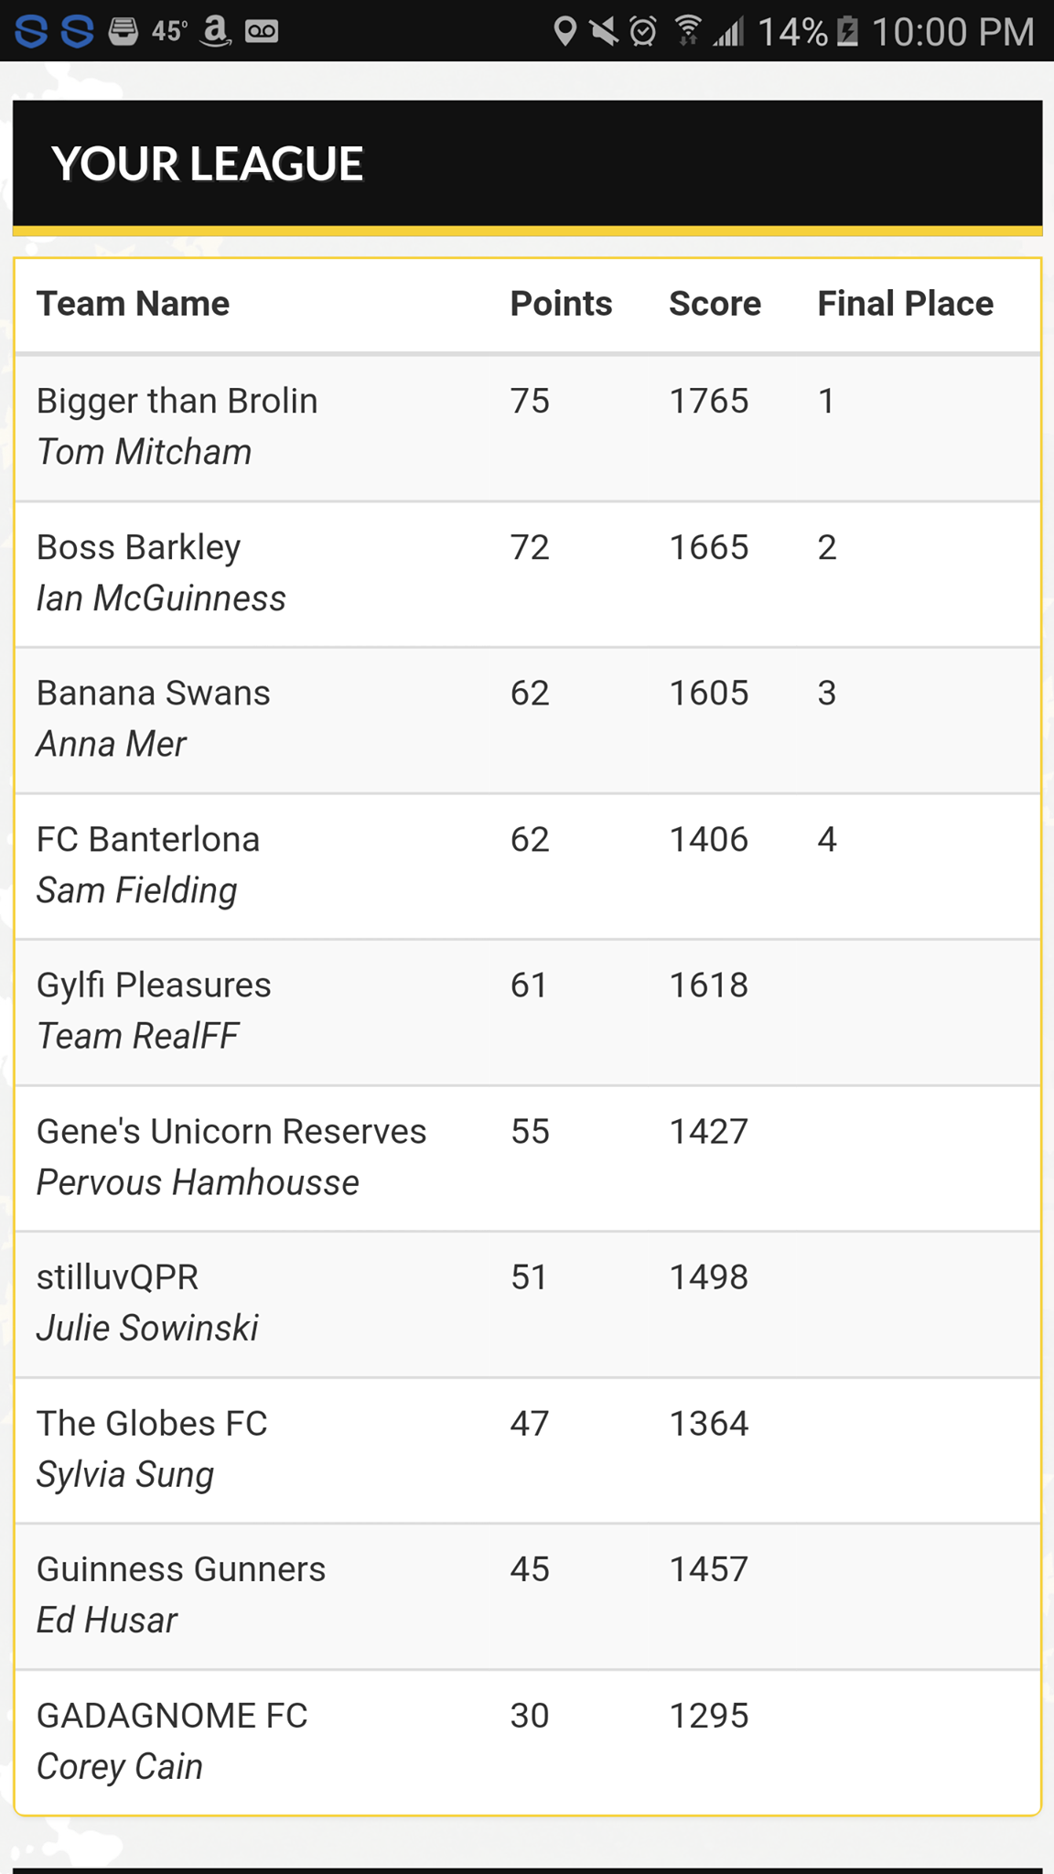Screen dimensions: 1054x1874
Task: Select the Final Place column header
Action: tap(905, 304)
